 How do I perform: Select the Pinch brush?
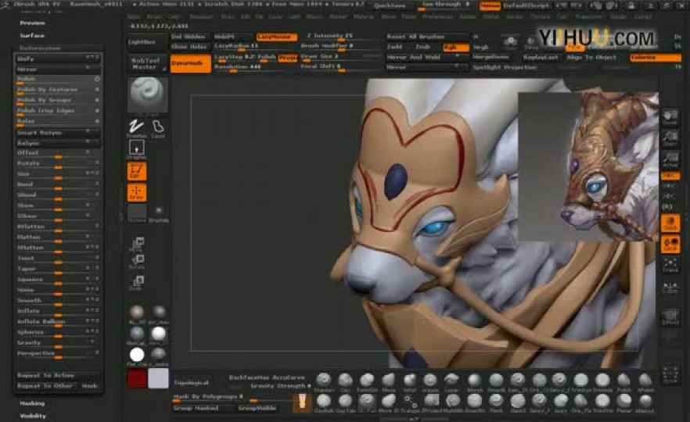pos(496,402)
